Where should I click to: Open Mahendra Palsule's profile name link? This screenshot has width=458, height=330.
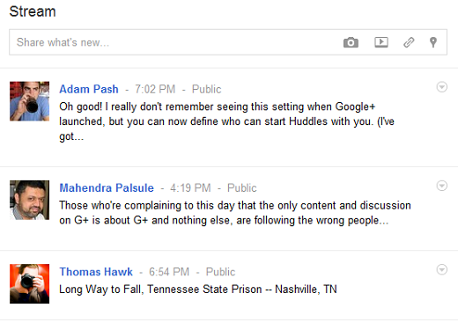107,187
